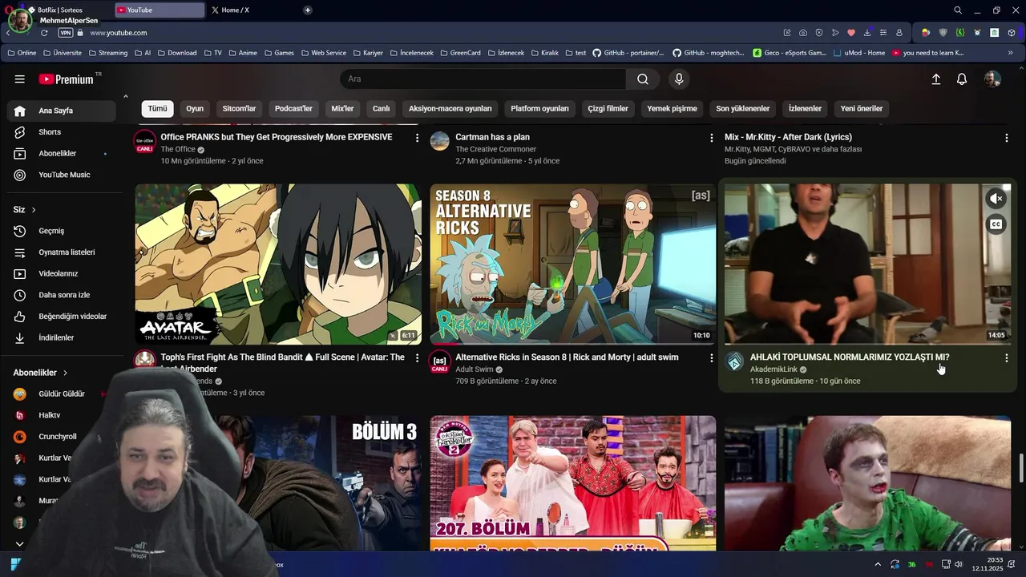Screen dimensions: 1026x577
Task: Open the YouTube hamburger guide menu
Action: point(19,79)
